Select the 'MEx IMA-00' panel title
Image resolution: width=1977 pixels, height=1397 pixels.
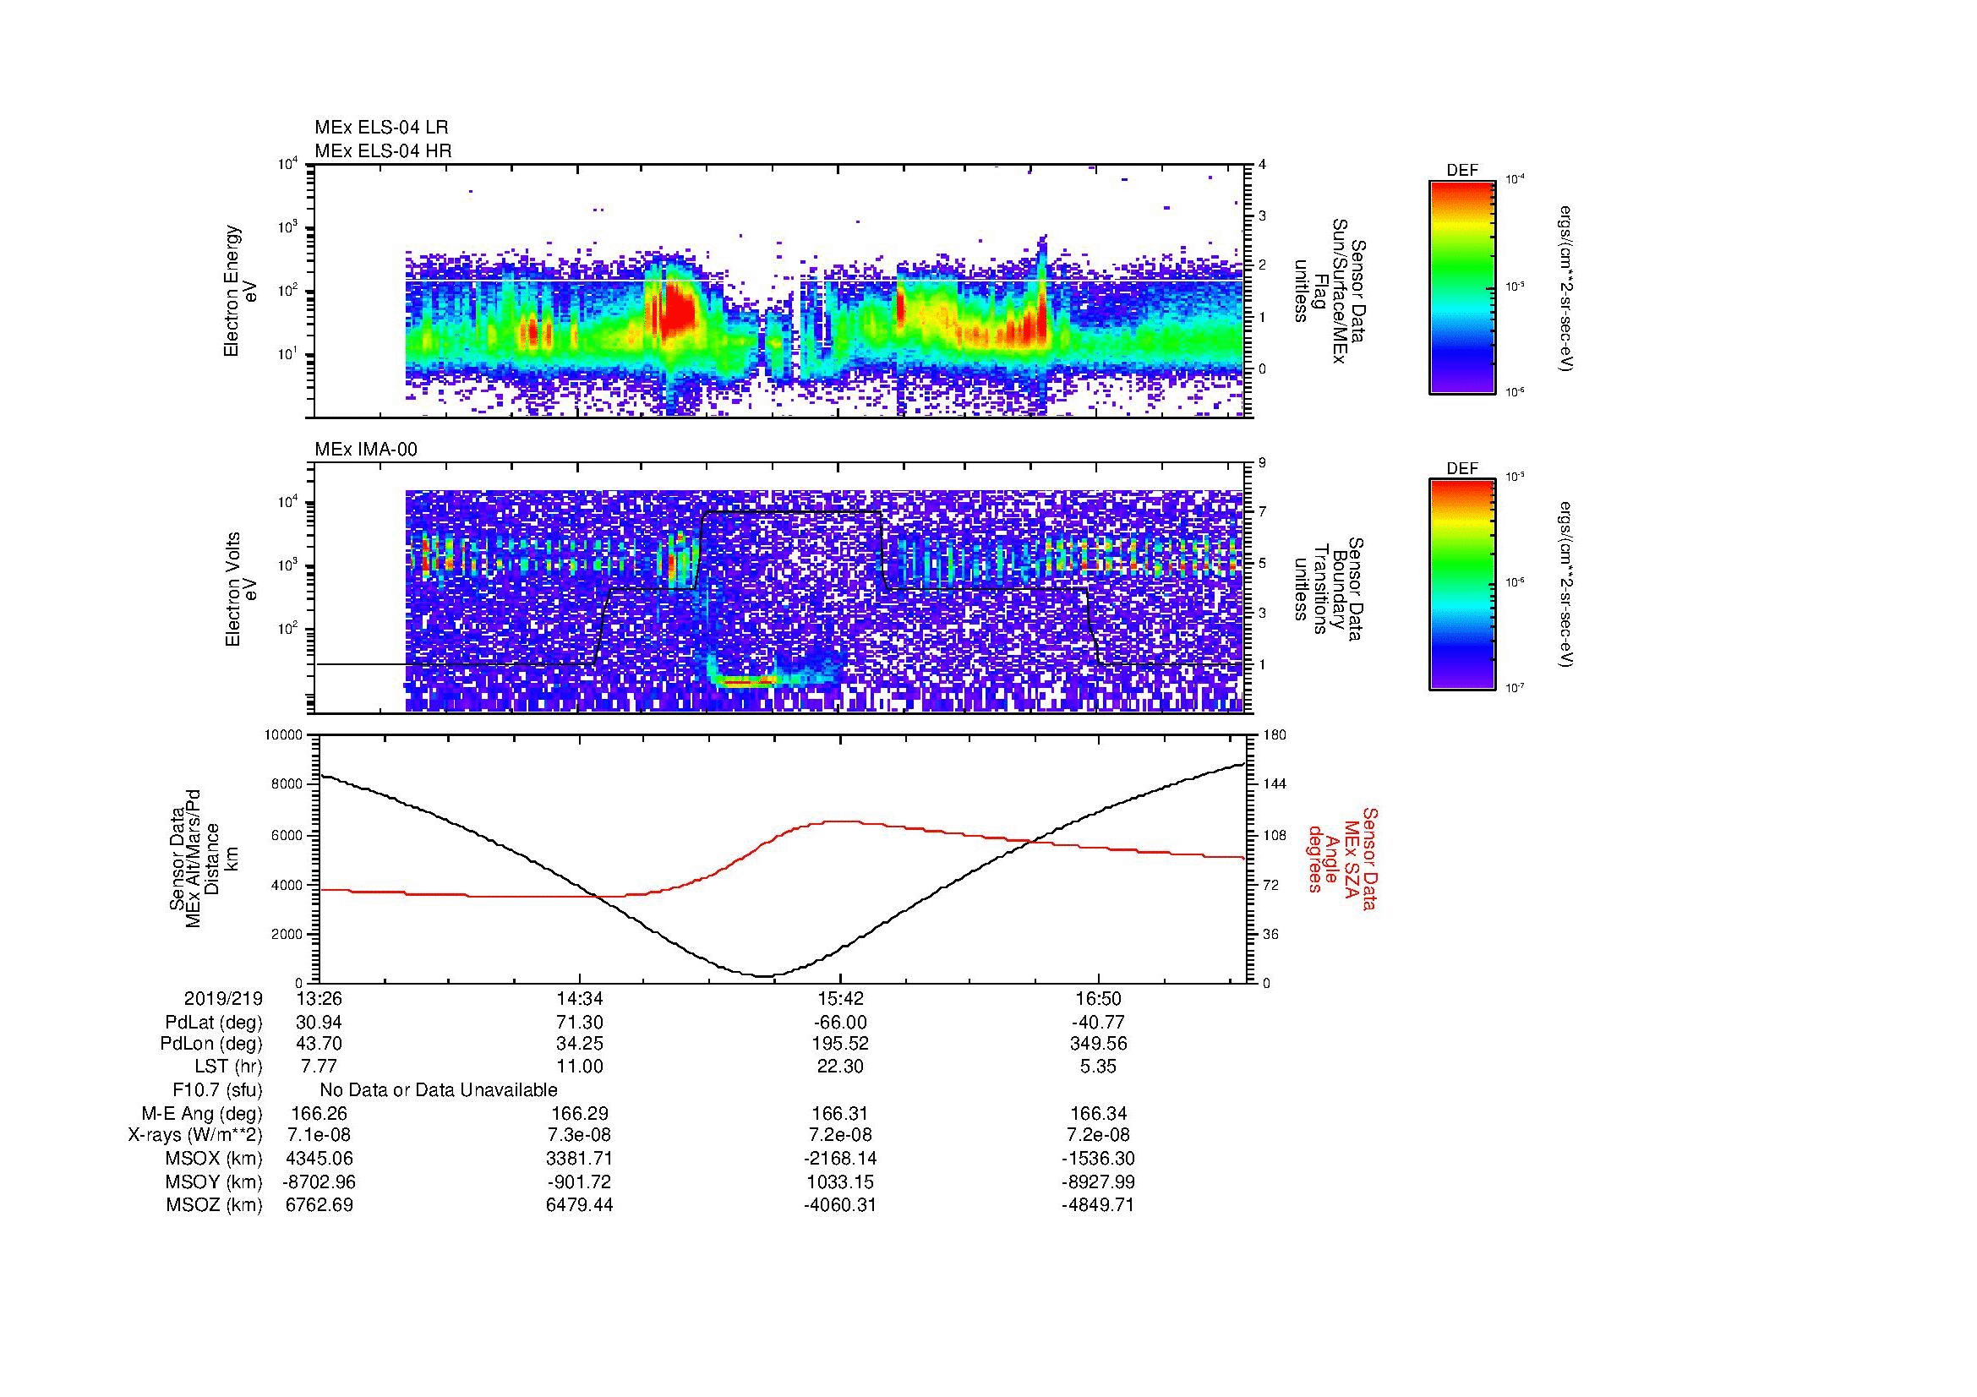[x=366, y=450]
